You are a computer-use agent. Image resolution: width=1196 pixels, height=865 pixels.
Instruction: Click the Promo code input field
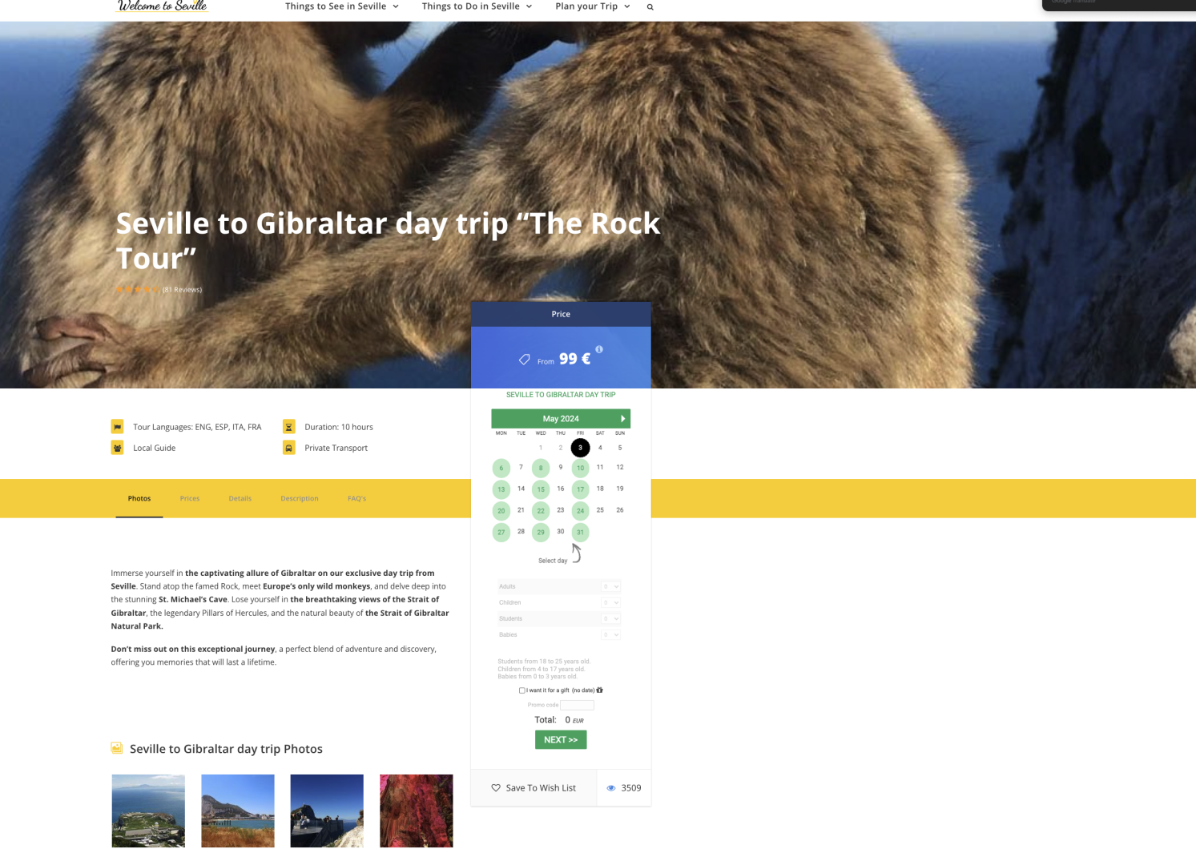click(578, 706)
